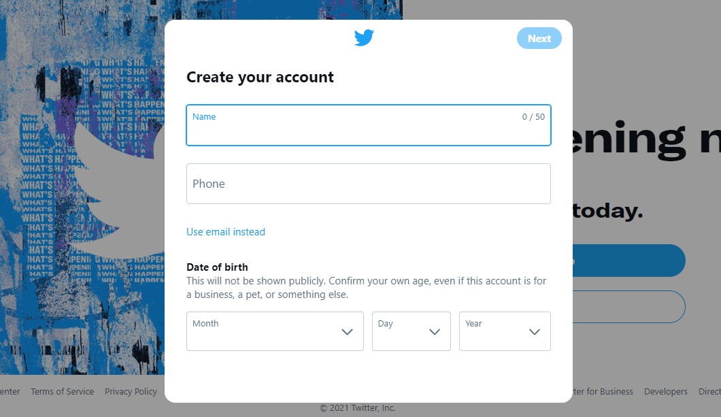Click into the Phone input field
The width and height of the screenshot is (721, 417).
(x=369, y=184)
